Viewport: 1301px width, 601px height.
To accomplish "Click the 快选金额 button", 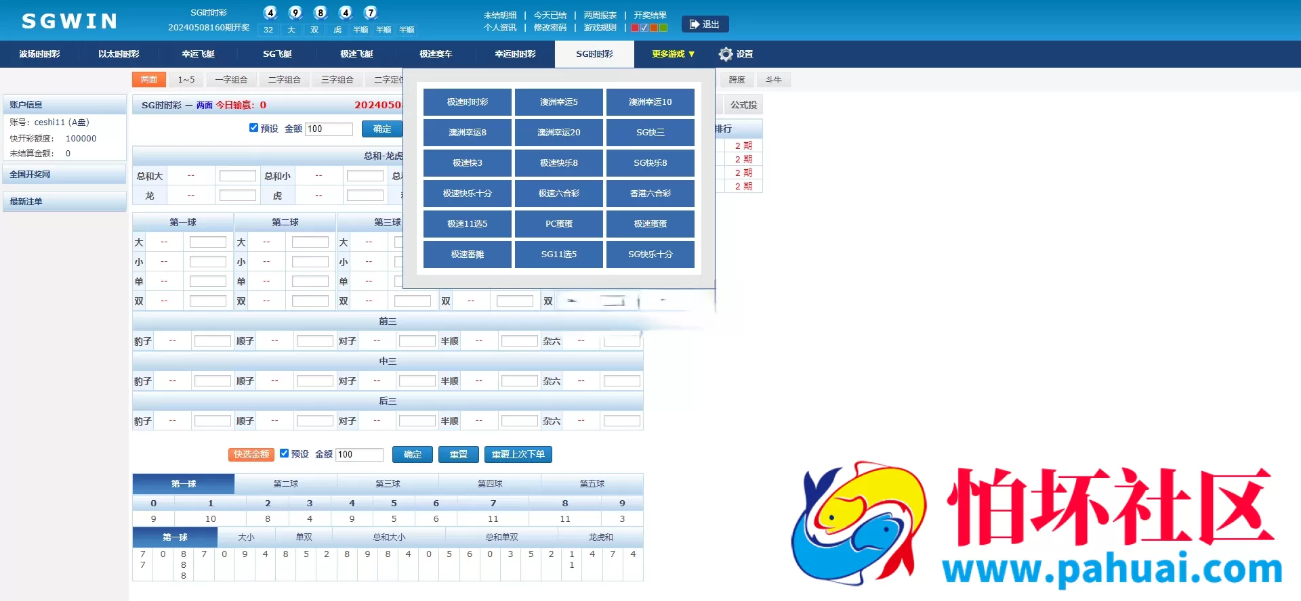I will [x=251, y=455].
